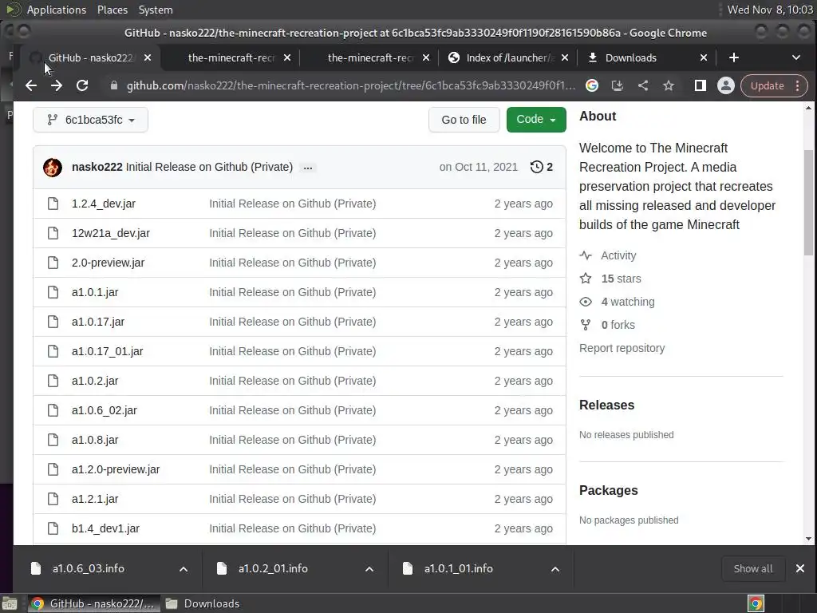Open the System menu
This screenshot has width=817, height=613.
pyautogui.click(x=156, y=10)
